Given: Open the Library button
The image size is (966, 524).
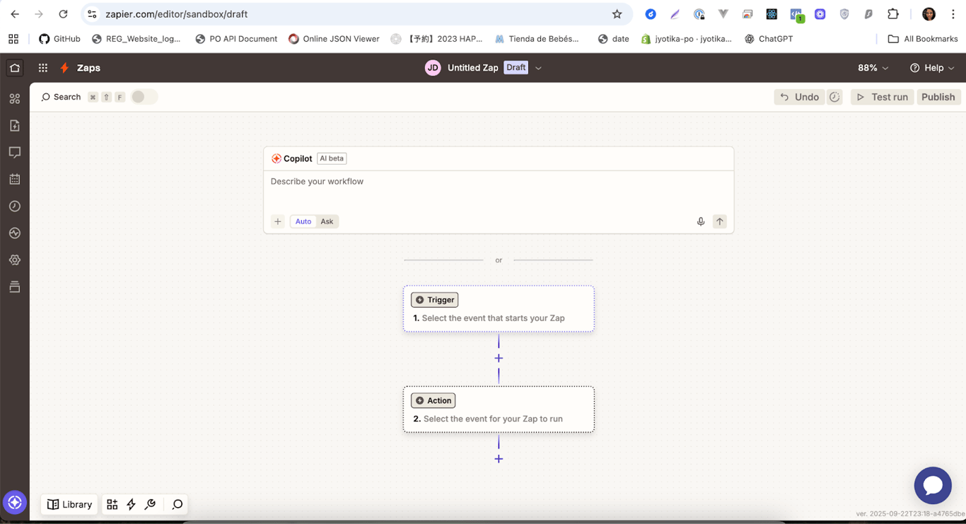Looking at the screenshot, I should click(x=70, y=504).
